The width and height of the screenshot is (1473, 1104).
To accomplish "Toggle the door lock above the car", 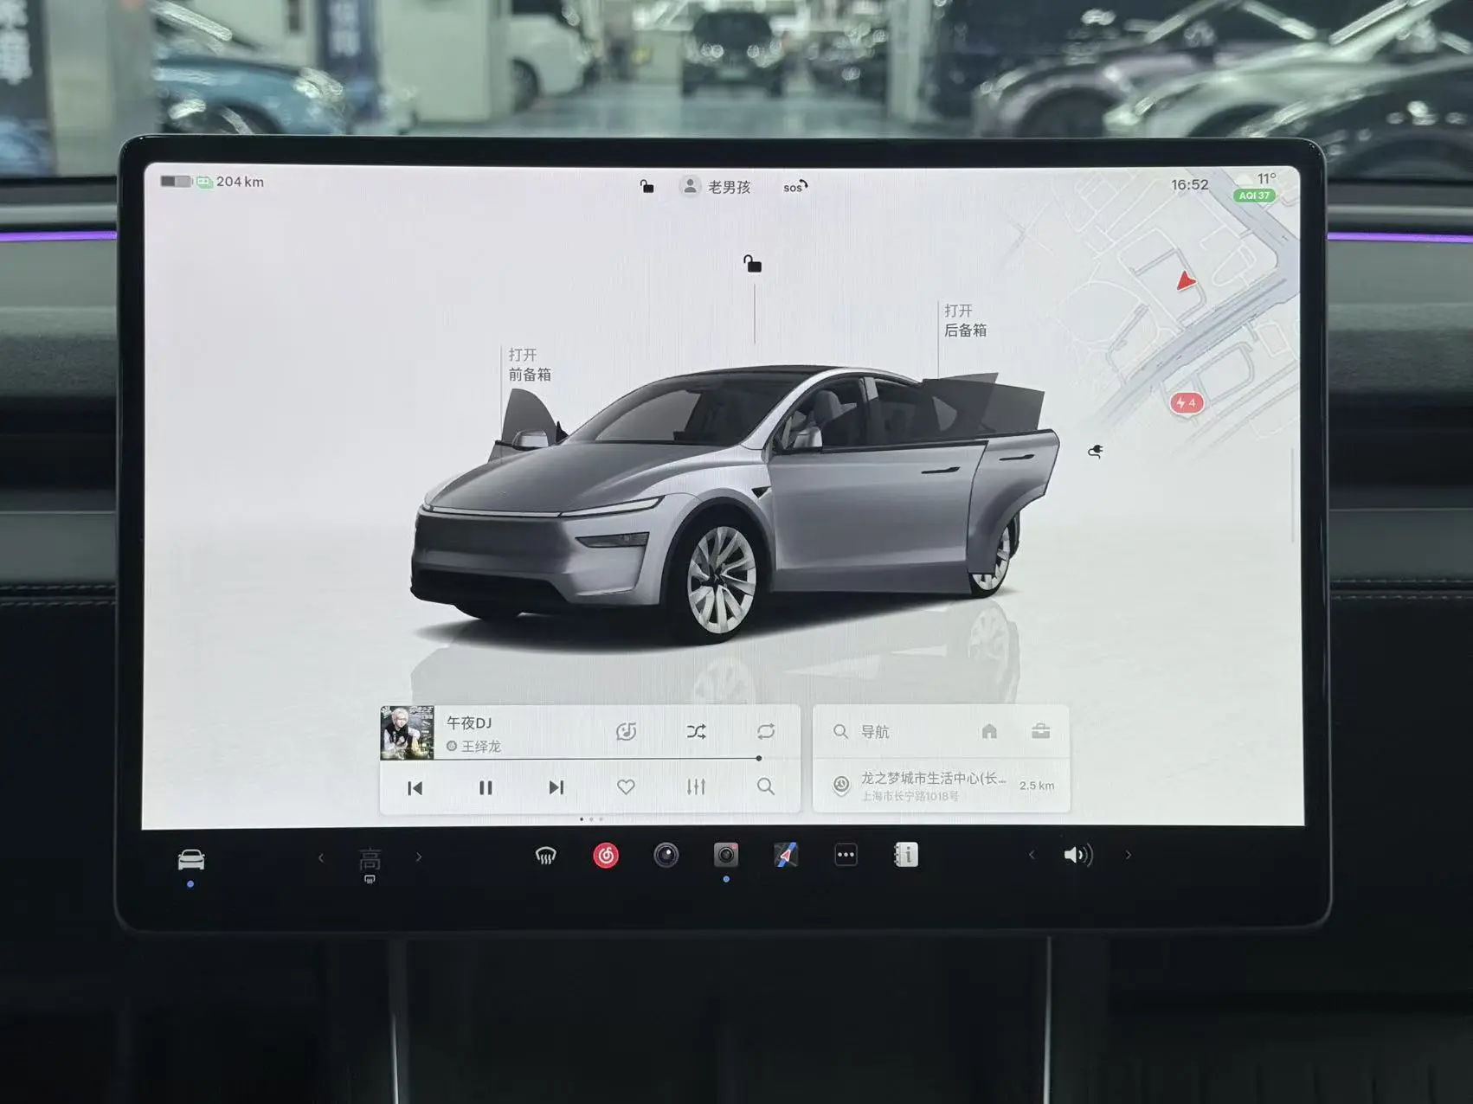I will click(x=753, y=264).
